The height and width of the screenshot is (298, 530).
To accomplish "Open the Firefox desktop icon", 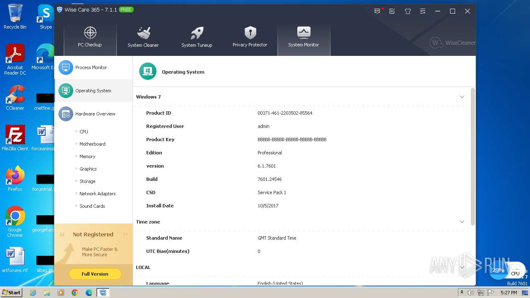I will pos(15,178).
